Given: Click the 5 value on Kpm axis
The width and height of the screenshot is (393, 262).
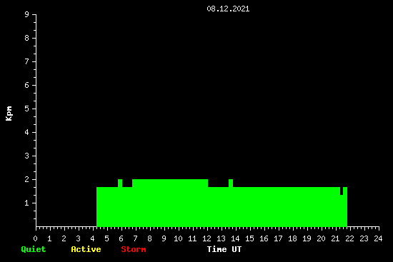Looking at the screenshot, I should (x=27, y=109).
